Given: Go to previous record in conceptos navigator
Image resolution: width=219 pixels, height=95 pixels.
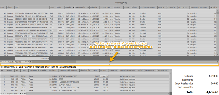Looking at the screenshot, I should [6, 94].
